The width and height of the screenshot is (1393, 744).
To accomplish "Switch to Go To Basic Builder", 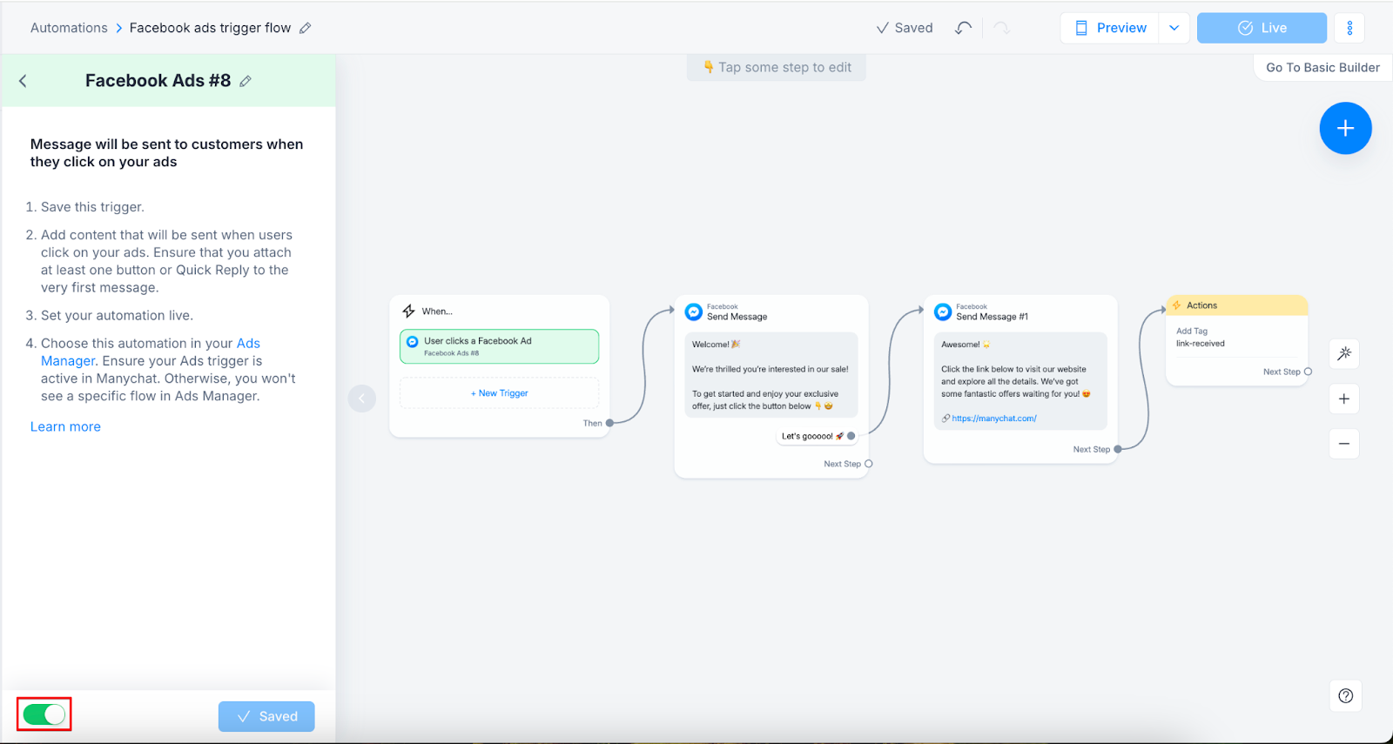I will pos(1322,67).
